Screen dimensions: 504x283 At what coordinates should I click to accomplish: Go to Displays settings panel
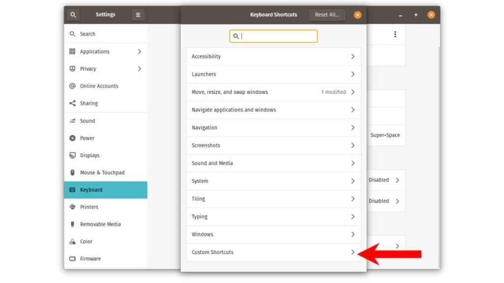[x=90, y=155]
